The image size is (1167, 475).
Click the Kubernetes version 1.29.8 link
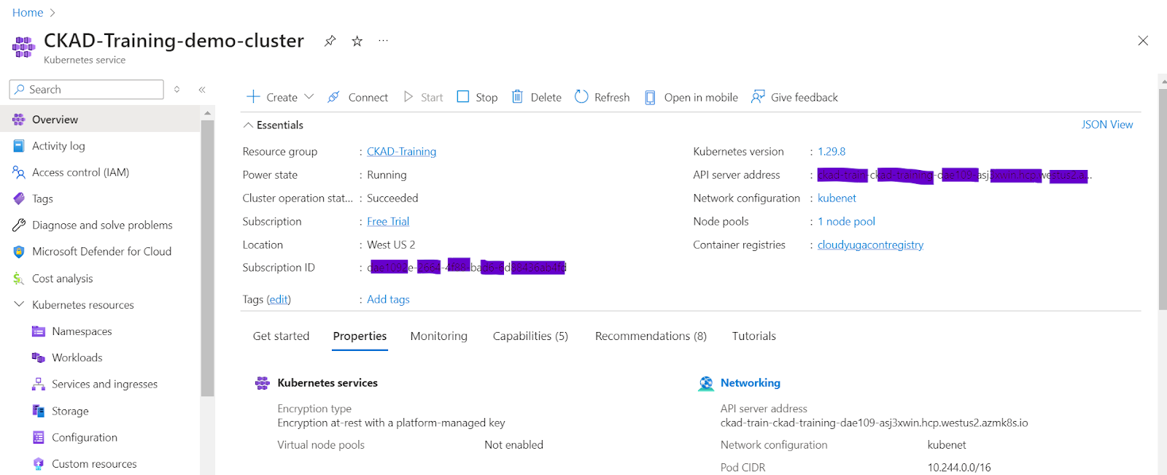(x=831, y=151)
